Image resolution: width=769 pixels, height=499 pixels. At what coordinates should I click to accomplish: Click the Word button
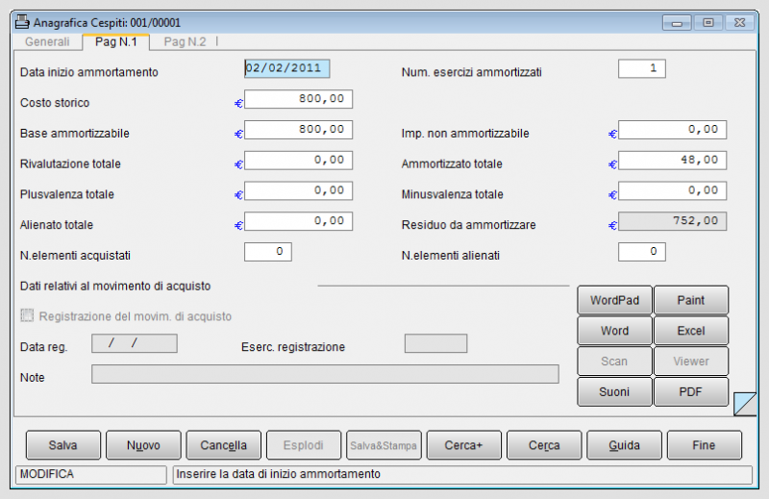(x=614, y=331)
